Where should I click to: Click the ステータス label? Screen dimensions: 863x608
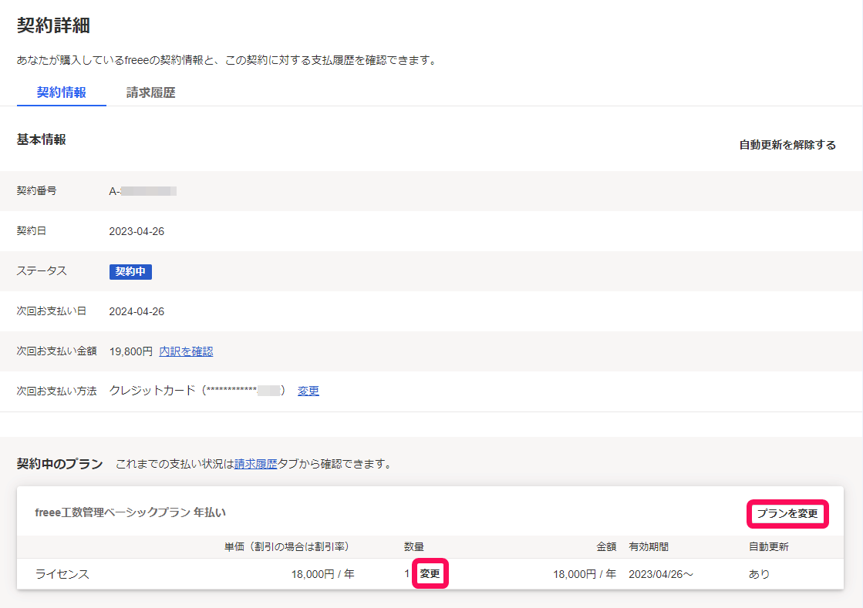[42, 271]
